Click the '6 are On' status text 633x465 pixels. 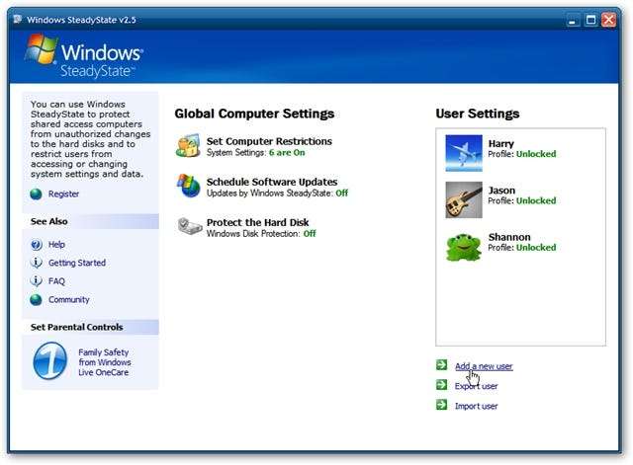[x=287, y=153]
